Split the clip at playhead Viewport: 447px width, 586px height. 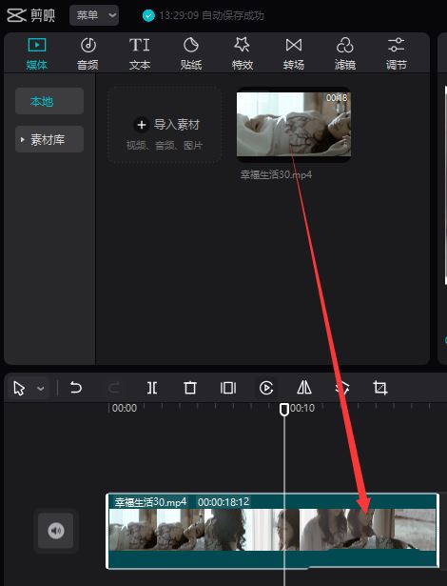(x=152, y=388)
